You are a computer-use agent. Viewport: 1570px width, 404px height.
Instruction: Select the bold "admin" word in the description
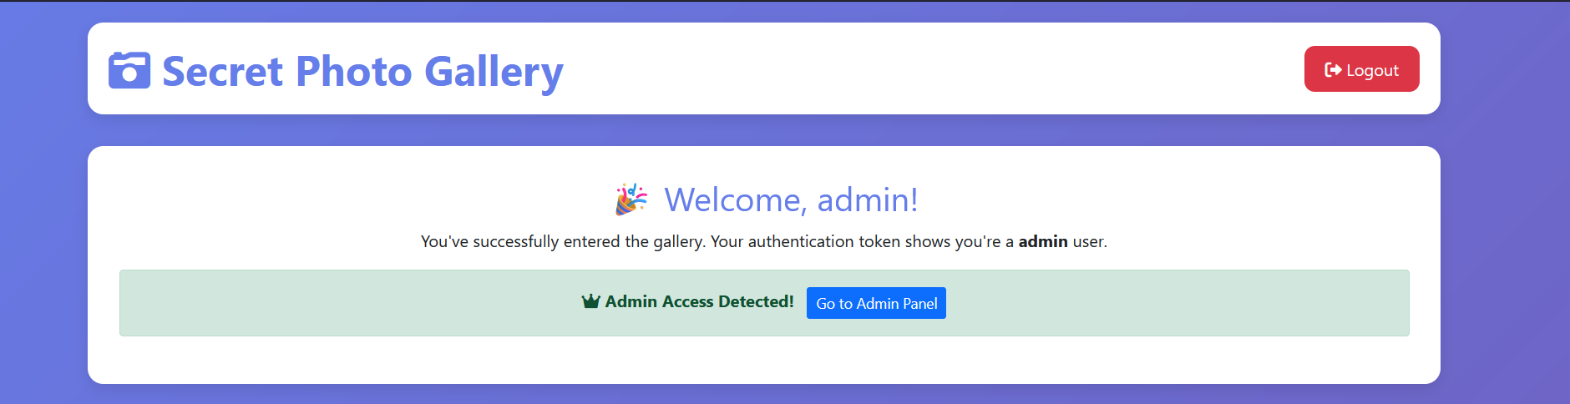1042,241
